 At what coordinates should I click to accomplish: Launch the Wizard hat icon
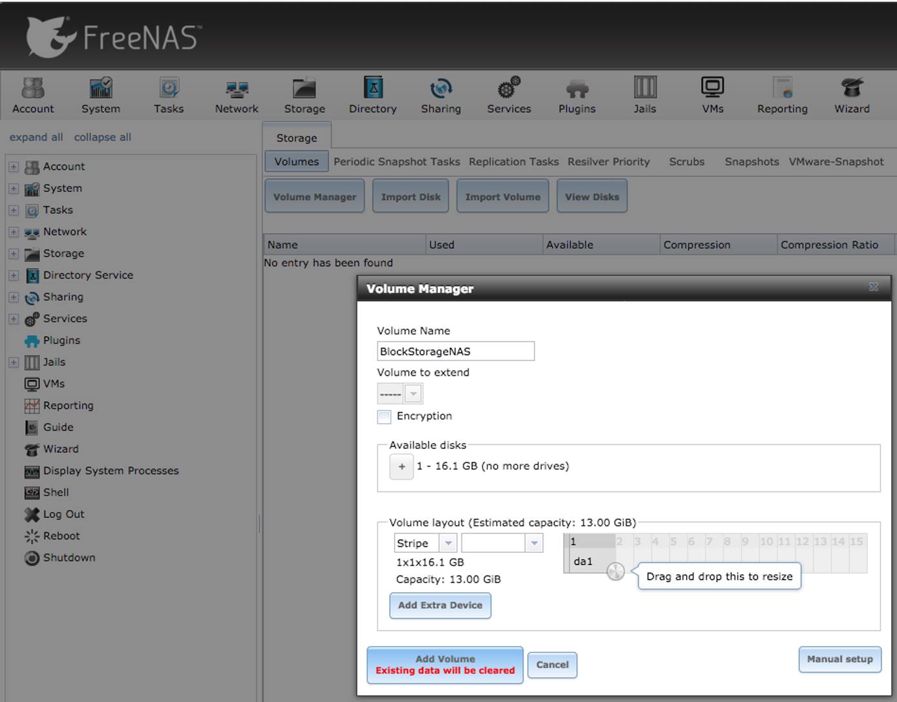[x=851, y=88]
